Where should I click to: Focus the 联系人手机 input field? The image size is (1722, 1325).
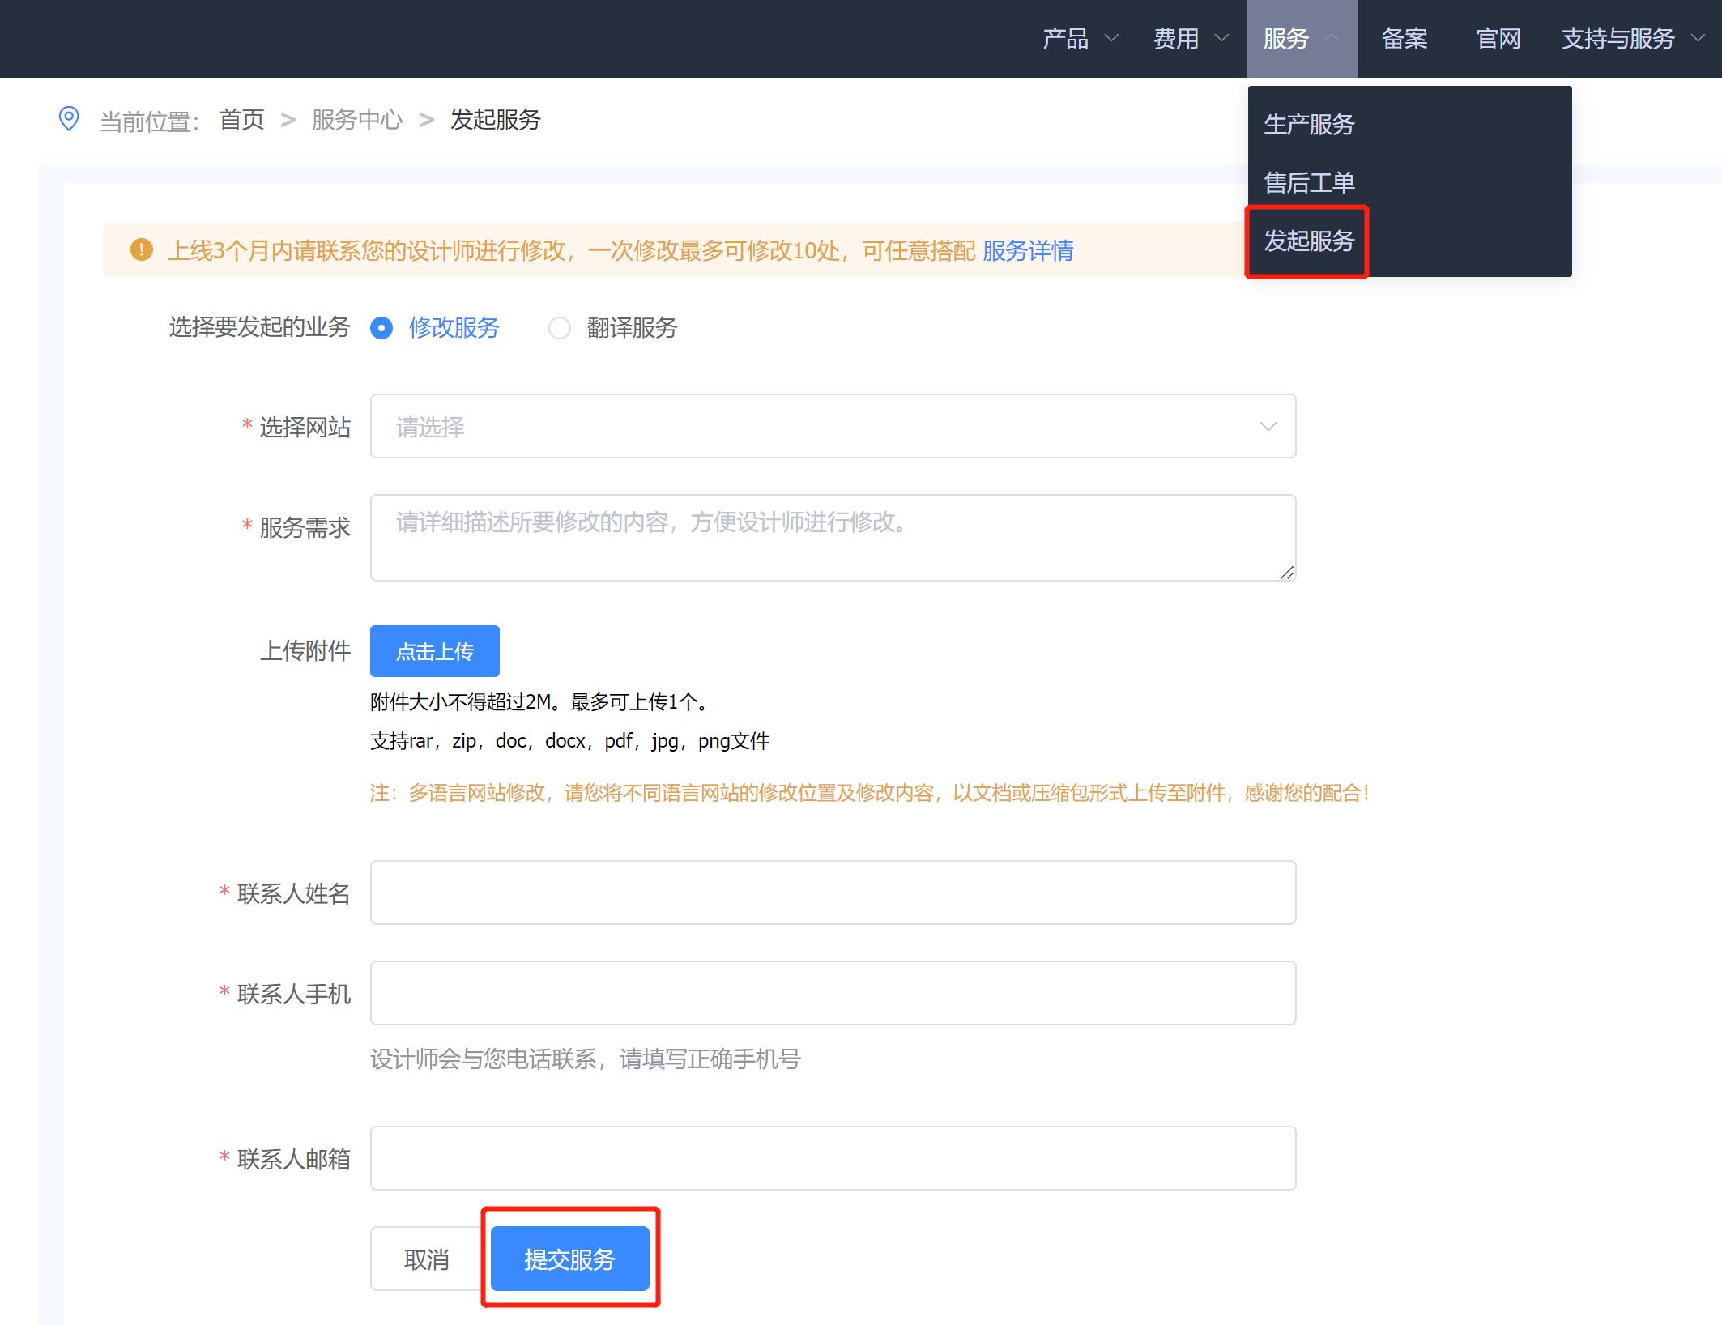click(833, 993)
